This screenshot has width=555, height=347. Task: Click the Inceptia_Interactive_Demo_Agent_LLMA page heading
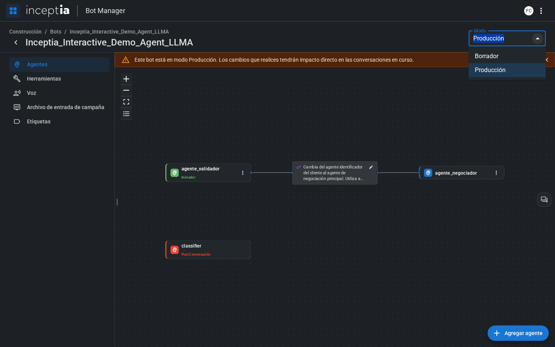click(109, 42)
